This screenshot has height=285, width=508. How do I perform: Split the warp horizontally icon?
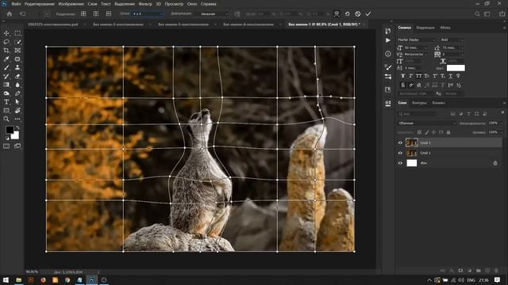click(x=109, y=13)
